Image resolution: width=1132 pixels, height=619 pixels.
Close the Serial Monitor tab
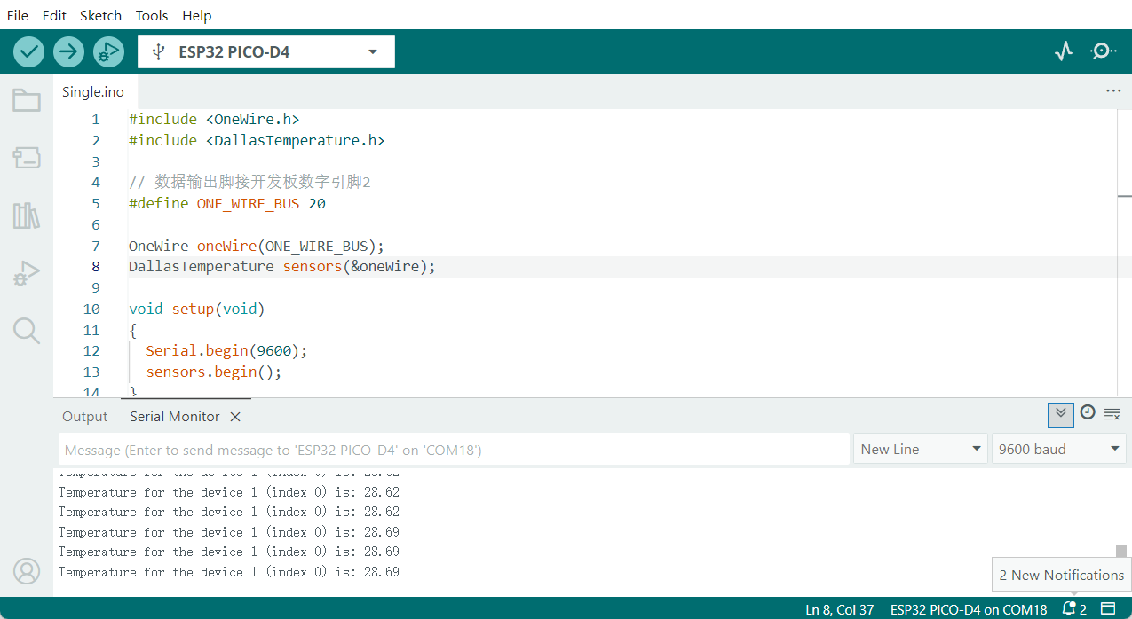coord(235,417)
